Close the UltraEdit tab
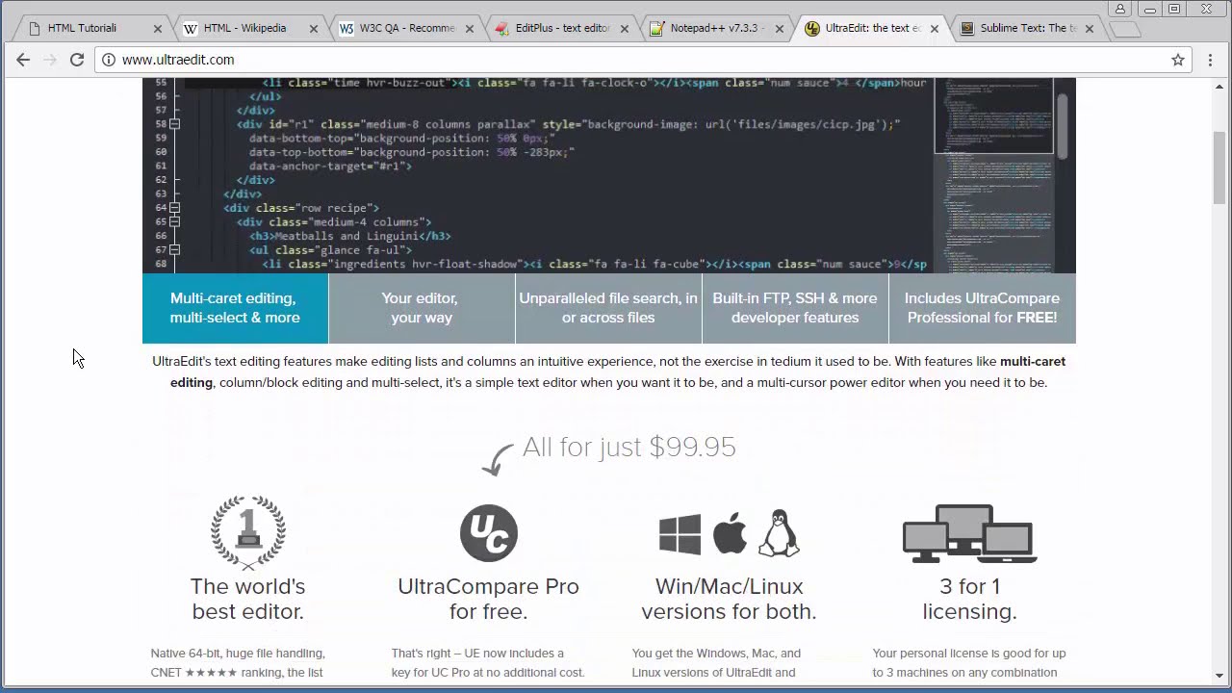The image size is (1232, 693). [934, 29]
